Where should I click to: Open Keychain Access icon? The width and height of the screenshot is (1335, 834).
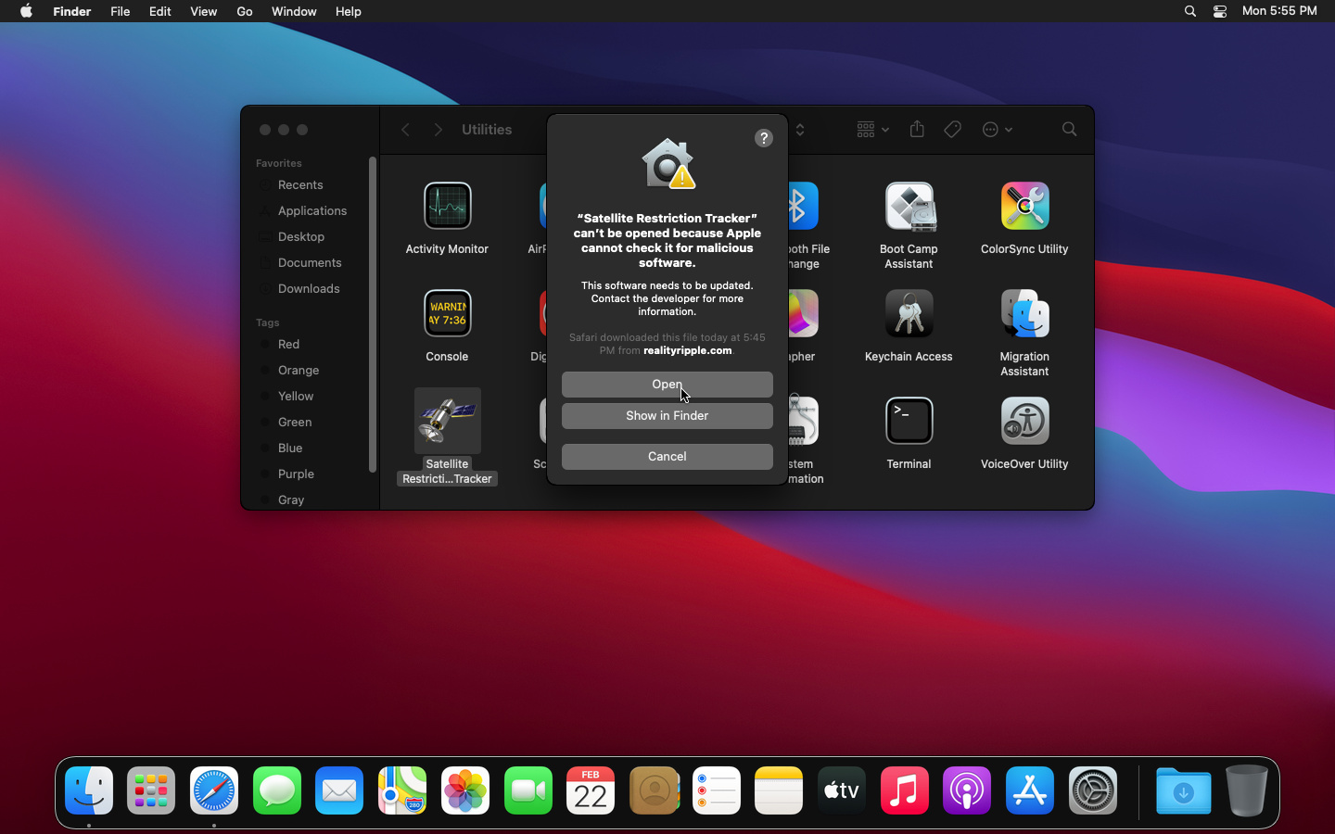click(909, 314)
